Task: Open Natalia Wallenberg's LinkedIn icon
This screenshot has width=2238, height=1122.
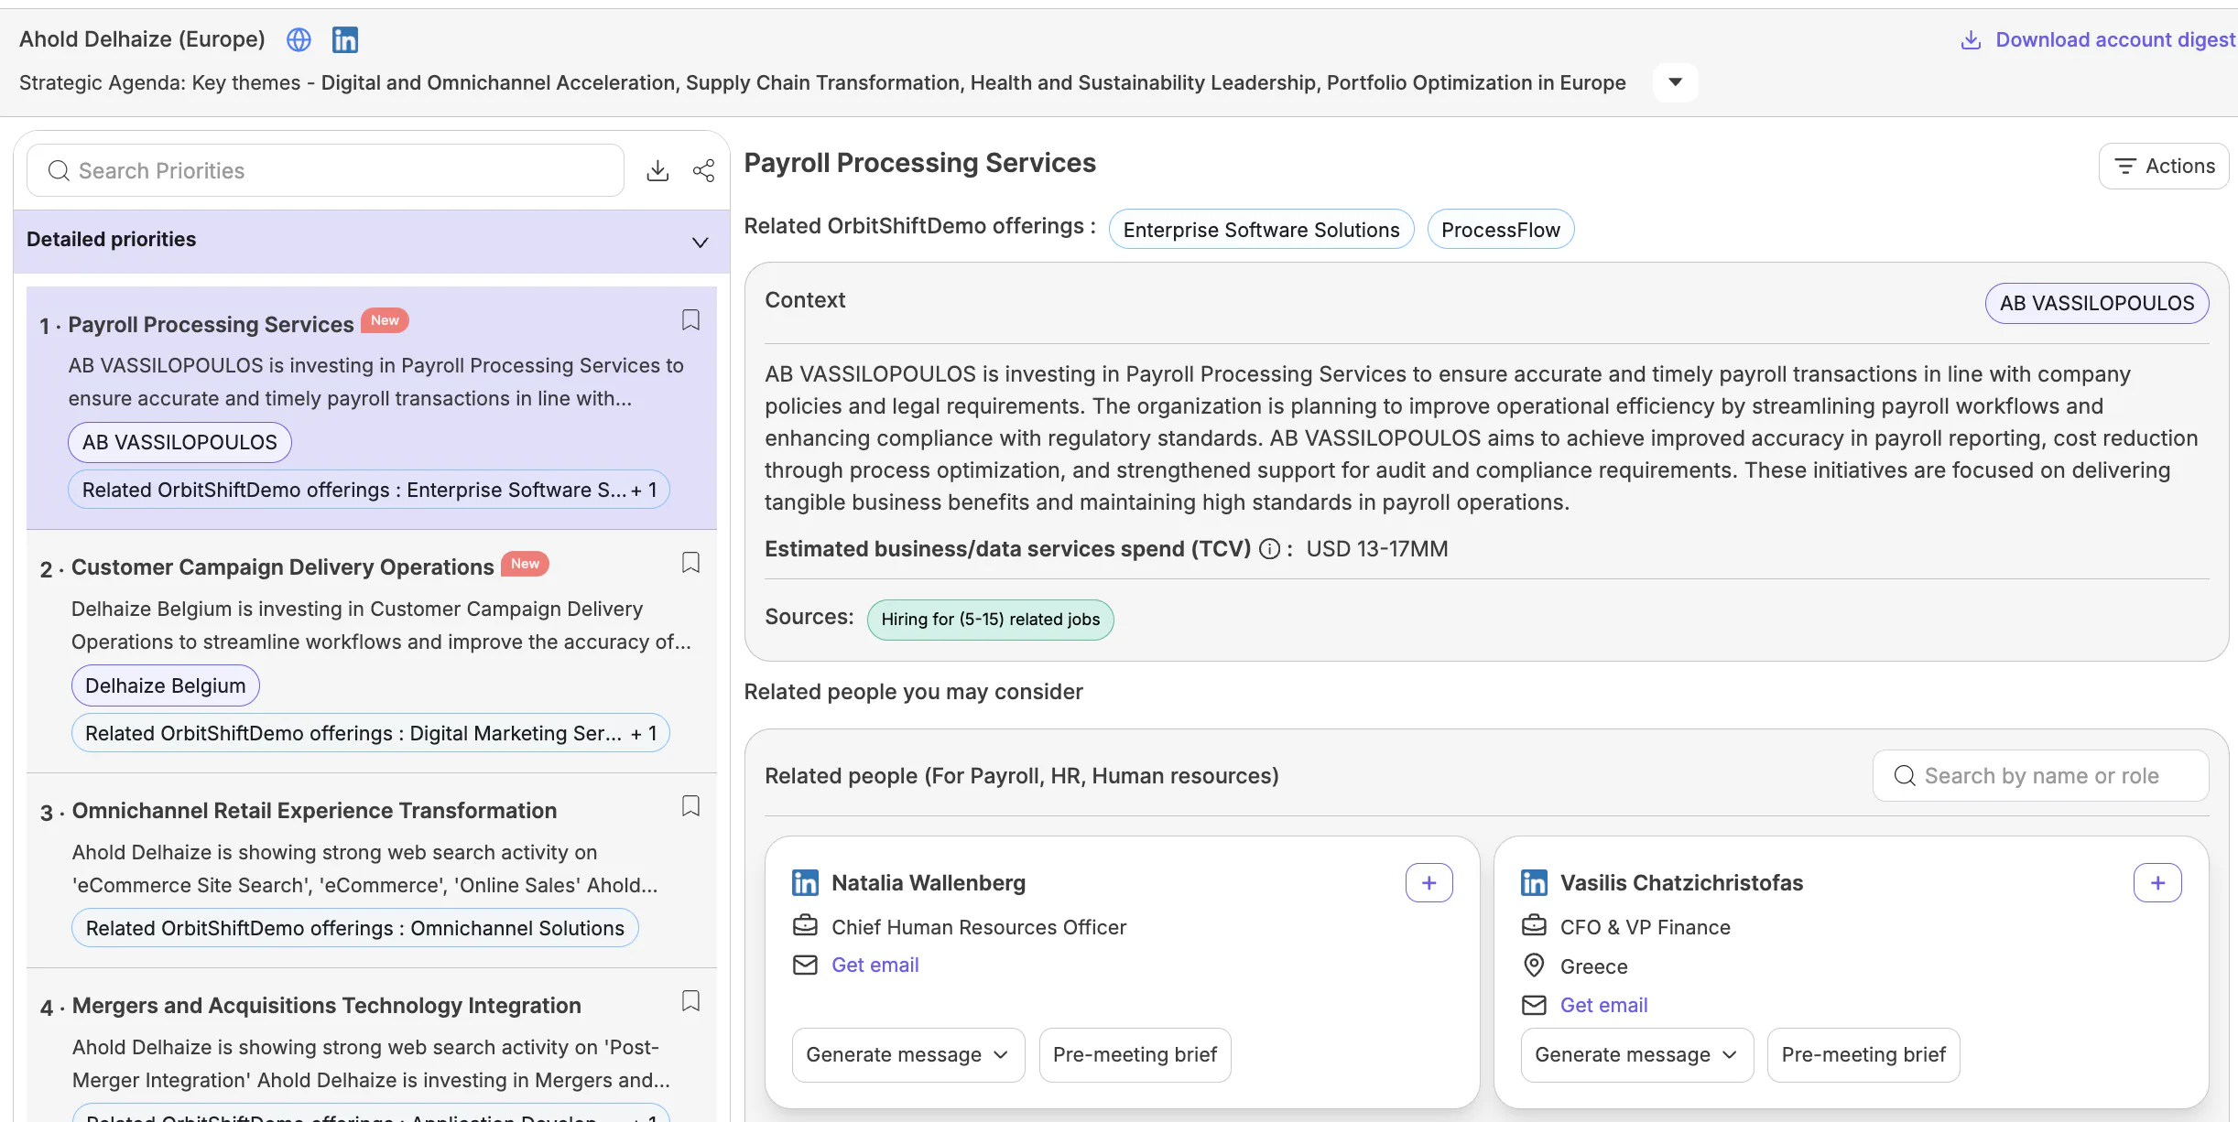Action: [805, 882]
